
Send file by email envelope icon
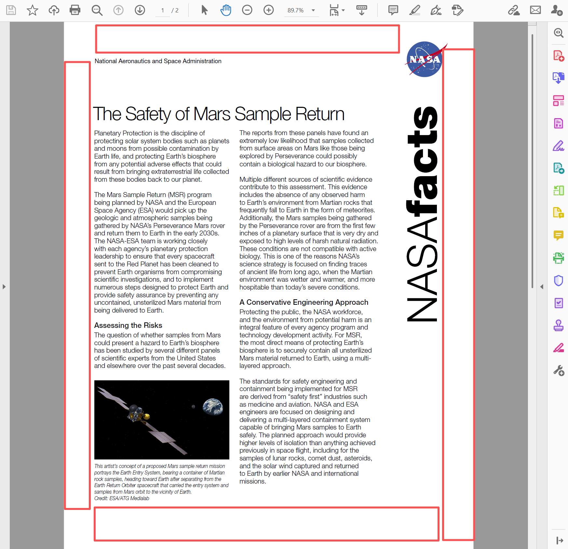(x=535, y=10)
